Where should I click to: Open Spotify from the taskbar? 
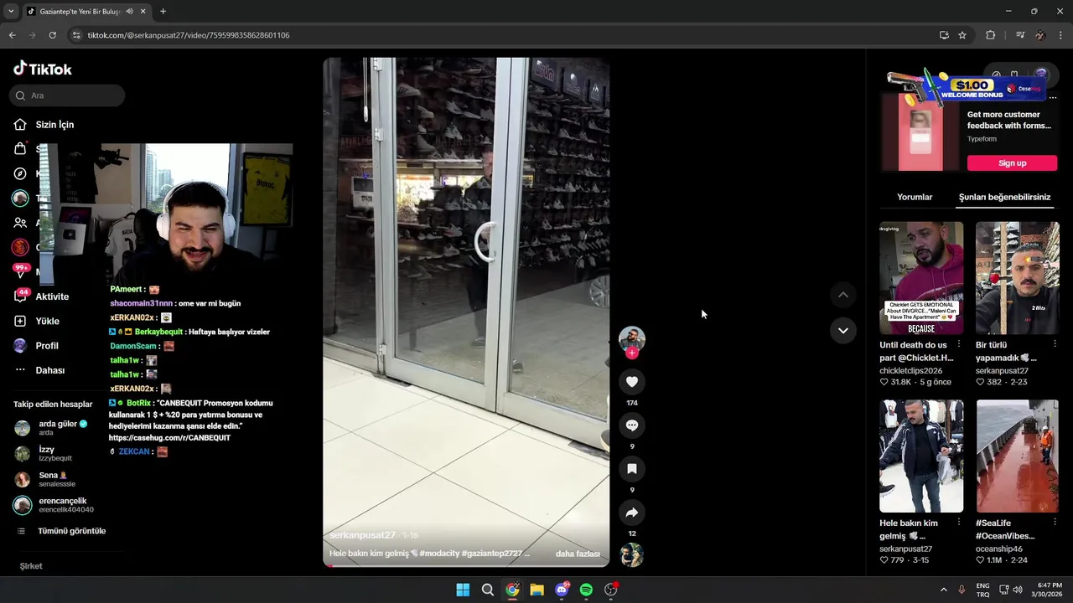coord(586,590)
